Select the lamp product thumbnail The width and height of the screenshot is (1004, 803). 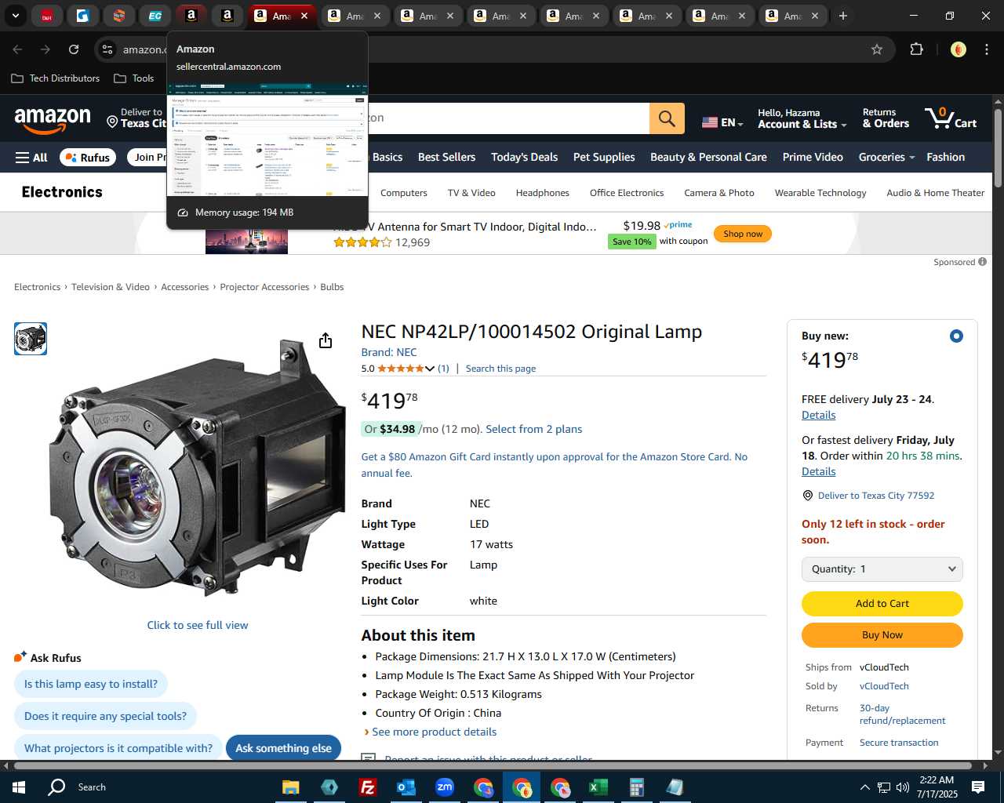(x=31, y=339)
